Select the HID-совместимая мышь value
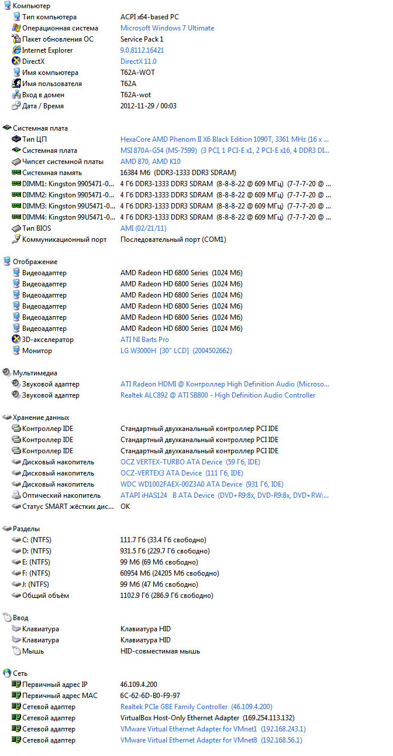The image size is (393, 756). click(160, 651)
